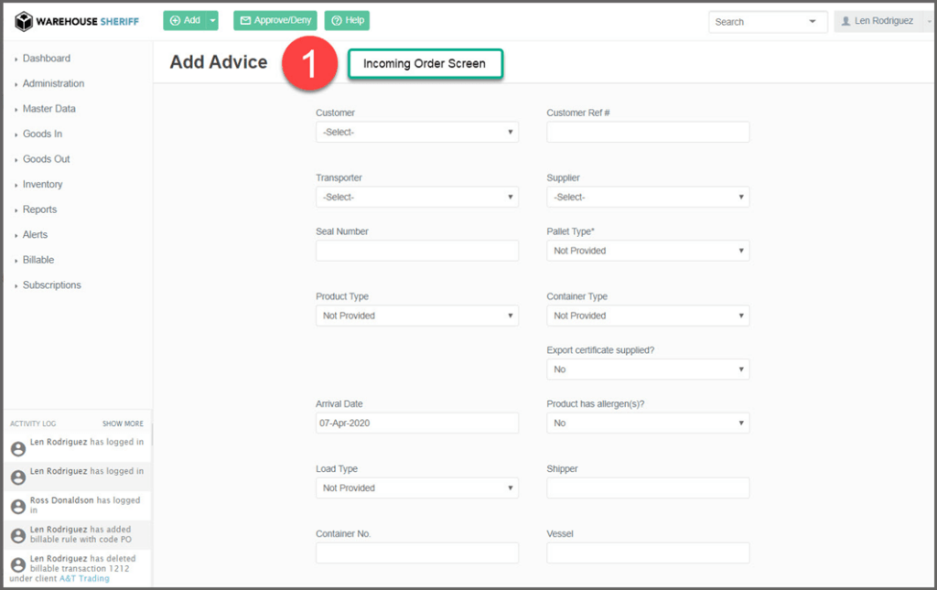Image resolution: width=937 pixels, height=590 pixels.
Task: Click the Customer Ref # input field
Action: tap(648, 133)
